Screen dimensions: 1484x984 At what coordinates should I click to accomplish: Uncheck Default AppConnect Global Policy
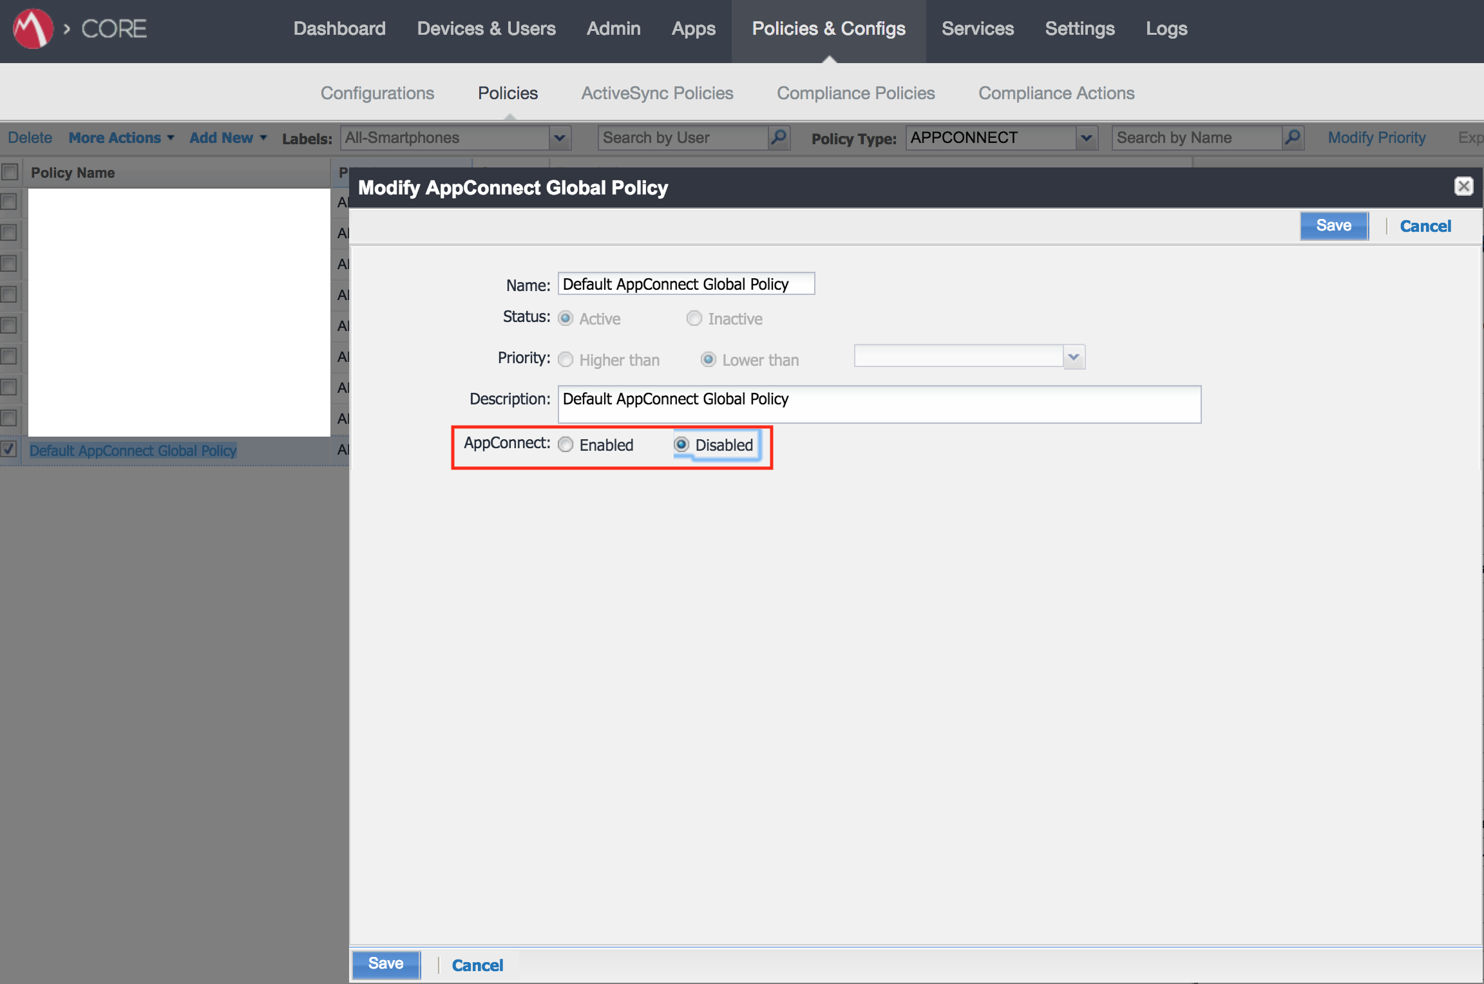point(9,451)
